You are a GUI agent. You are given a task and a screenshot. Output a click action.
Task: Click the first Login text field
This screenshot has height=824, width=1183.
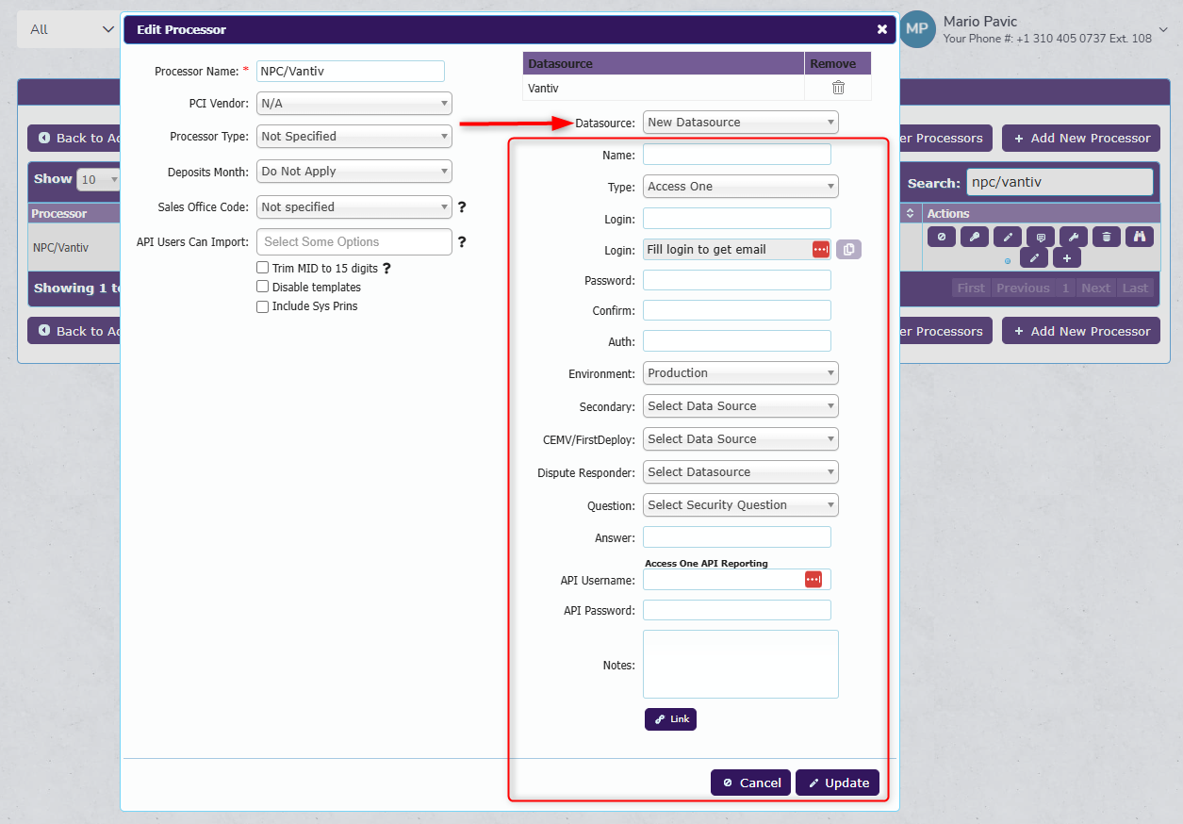[x=737, y=218]
